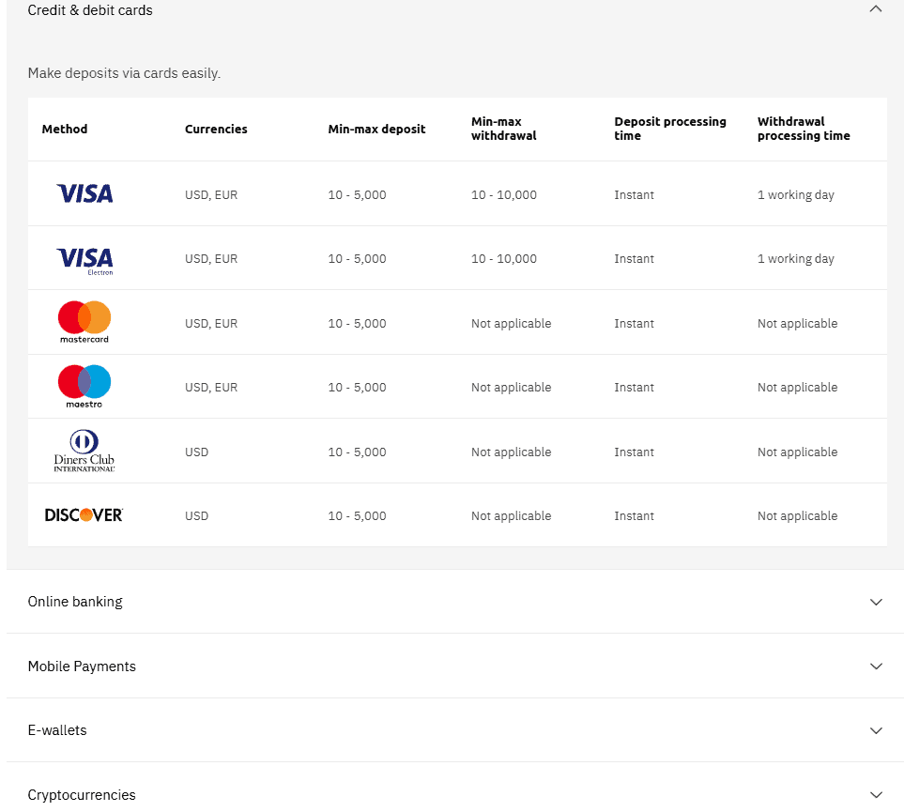The width and height of the screenshot is (904, 812).
Task: Click the Visa logo
Action: point(84,193)
